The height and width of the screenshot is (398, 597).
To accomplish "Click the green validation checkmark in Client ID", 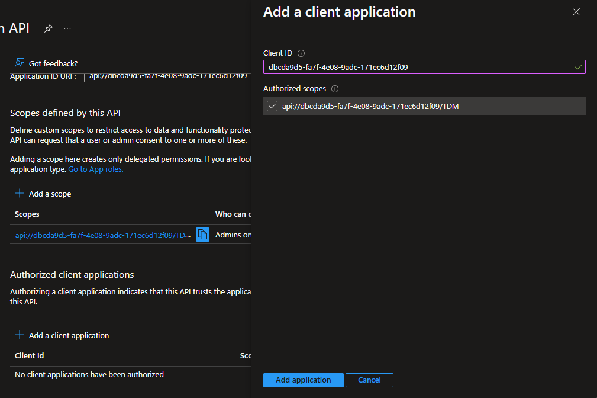I will (578, 68).
